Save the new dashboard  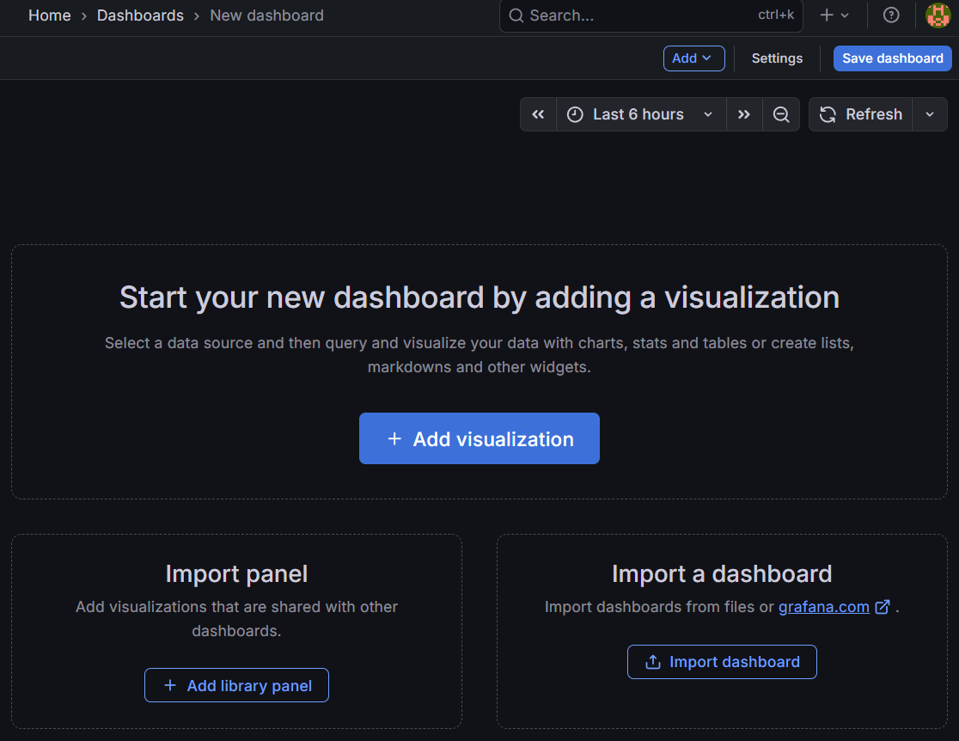[892, 58]
